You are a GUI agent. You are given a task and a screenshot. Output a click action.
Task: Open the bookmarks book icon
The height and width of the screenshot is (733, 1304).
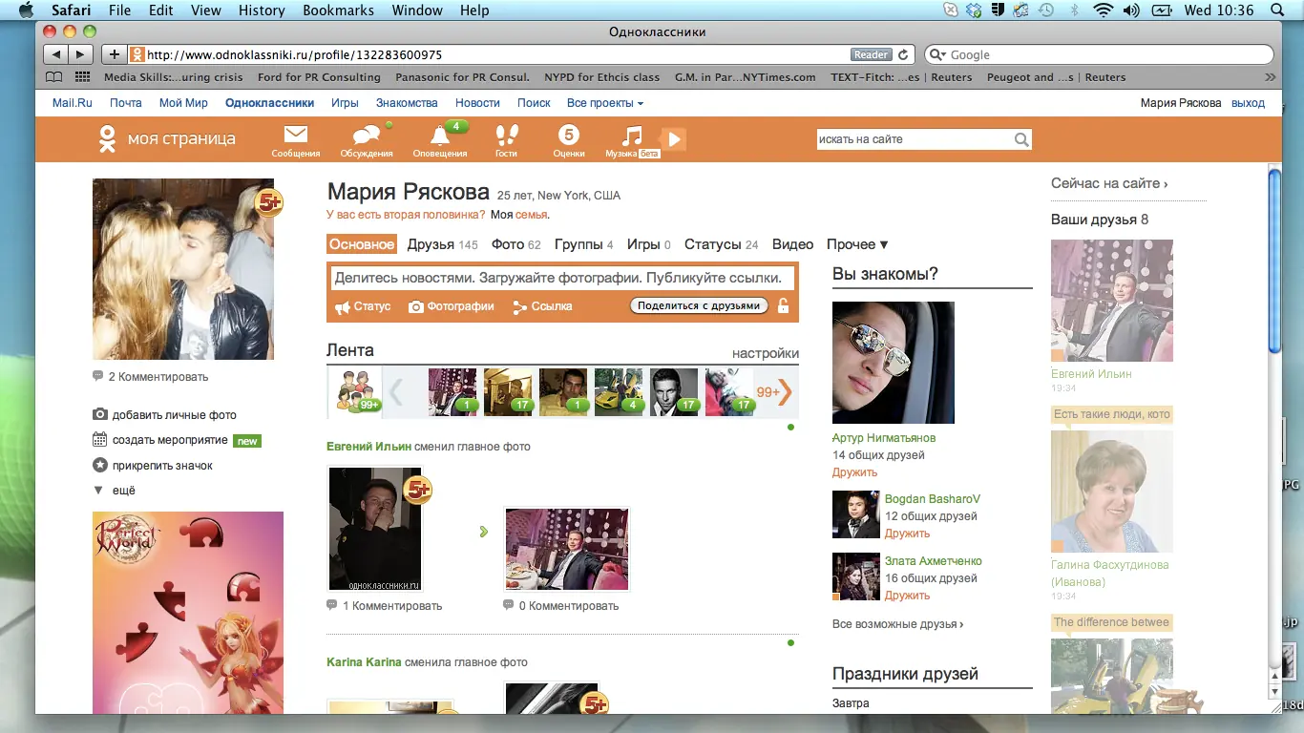(x=55, y=77)
